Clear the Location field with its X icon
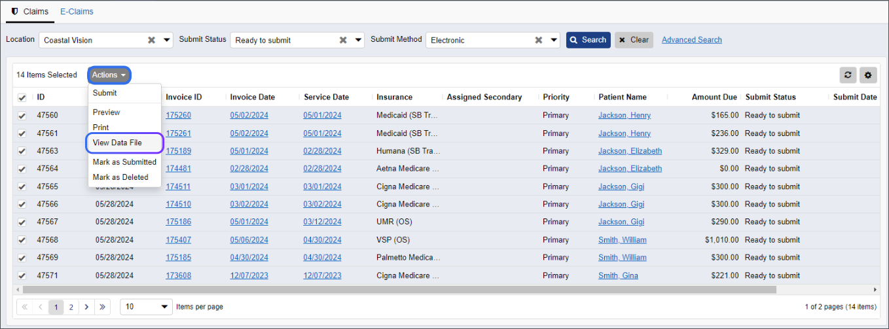889x329 pixels. click(x=151, y=40)
